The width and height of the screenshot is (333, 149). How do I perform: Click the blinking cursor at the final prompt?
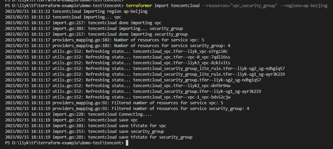pos(127,143)
